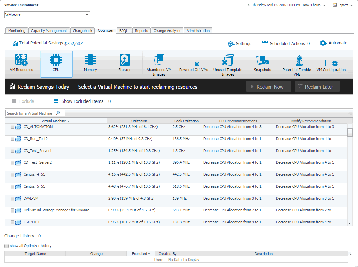Expand the Reports dropdown at top right
This screenshot has height=267, width=358.
[x=351, y=5]
